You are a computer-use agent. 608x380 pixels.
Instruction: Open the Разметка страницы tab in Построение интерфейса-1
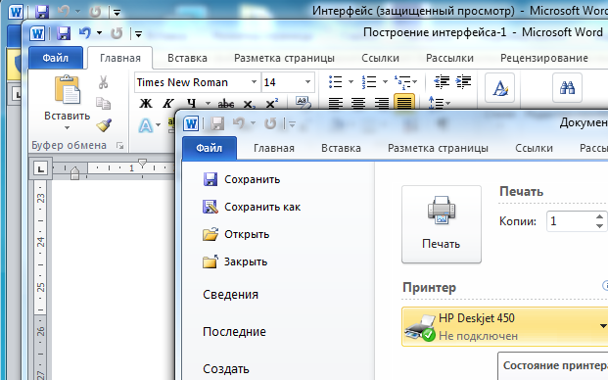[284, 58]
